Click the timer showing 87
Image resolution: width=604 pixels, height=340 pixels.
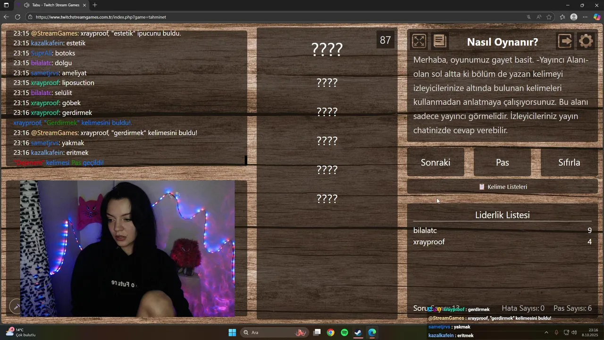386,40
